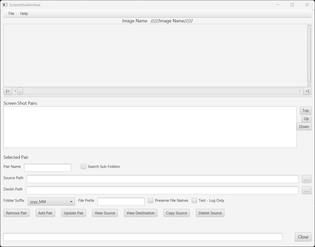
Task: Check the Preserve File Names option
Action: [151, 201]
